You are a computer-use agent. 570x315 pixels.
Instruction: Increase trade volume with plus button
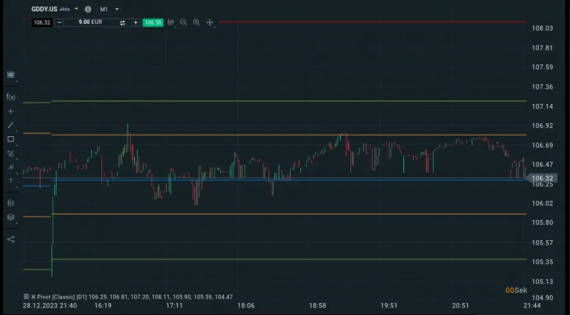[x=136, y=22]
